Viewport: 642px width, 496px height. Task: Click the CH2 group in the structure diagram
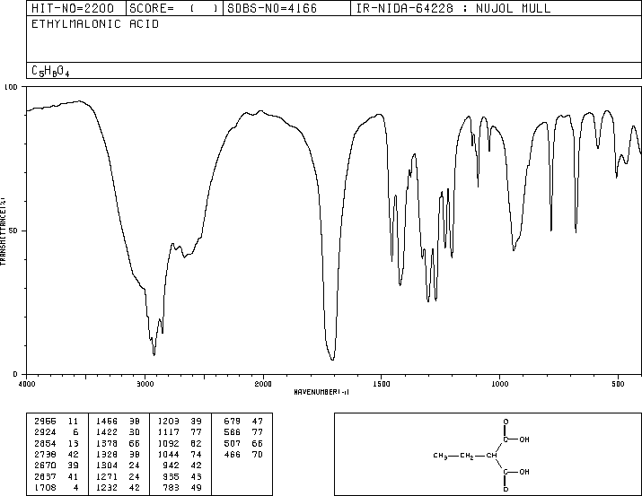tap(467, 456)
